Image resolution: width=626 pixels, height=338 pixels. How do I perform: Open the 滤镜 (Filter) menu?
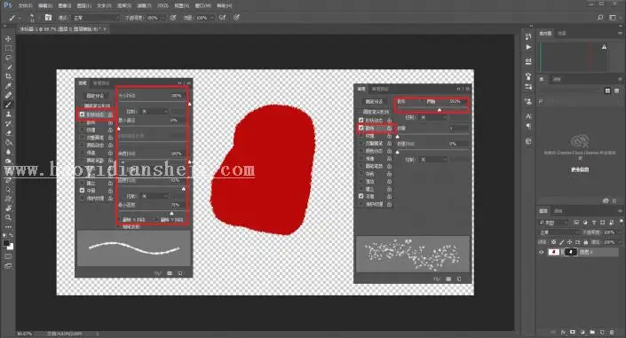point(144,6)
